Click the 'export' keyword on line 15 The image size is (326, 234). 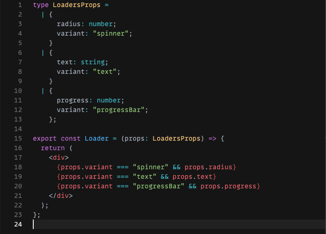tap(44, 138)
